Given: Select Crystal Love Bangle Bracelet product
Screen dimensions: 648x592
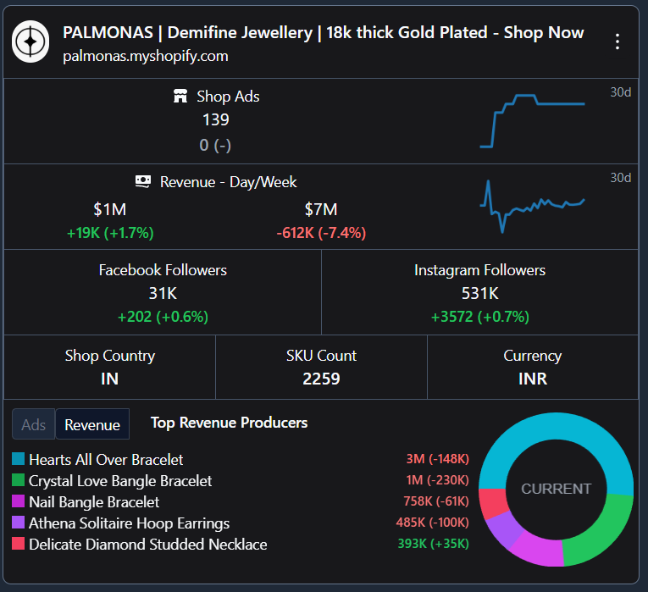Looking at the screenshot, I should 120,481.
